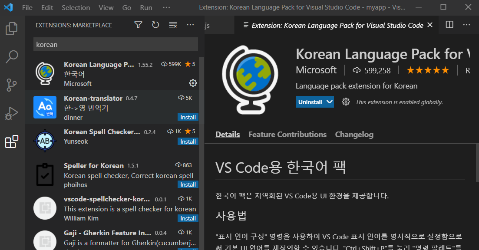Open the File menu
479x250 pixels.
27,8
